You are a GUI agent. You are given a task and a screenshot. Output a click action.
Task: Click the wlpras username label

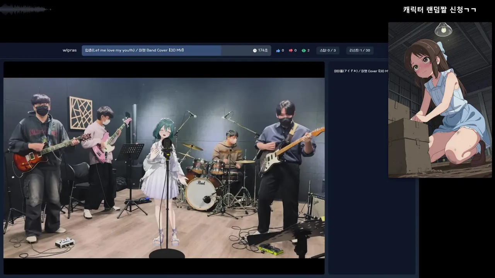pos(70,51)
